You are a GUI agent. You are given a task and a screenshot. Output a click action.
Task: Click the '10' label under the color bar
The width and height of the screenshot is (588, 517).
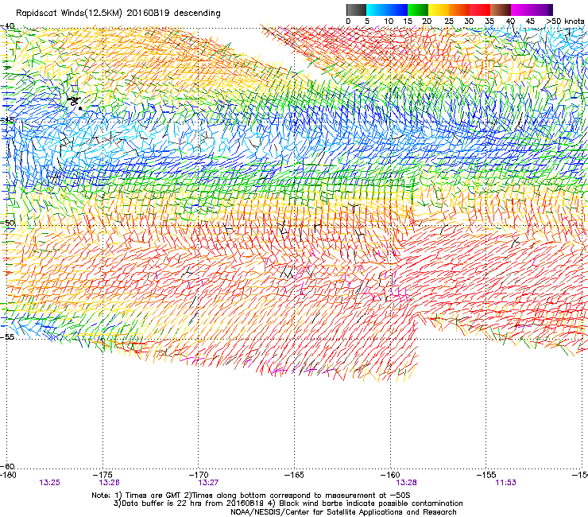[389, 21]
